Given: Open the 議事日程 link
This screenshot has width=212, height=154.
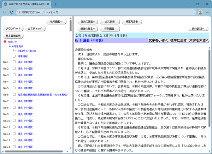Looking at the screenshot, I should click(x=23, y=57).
